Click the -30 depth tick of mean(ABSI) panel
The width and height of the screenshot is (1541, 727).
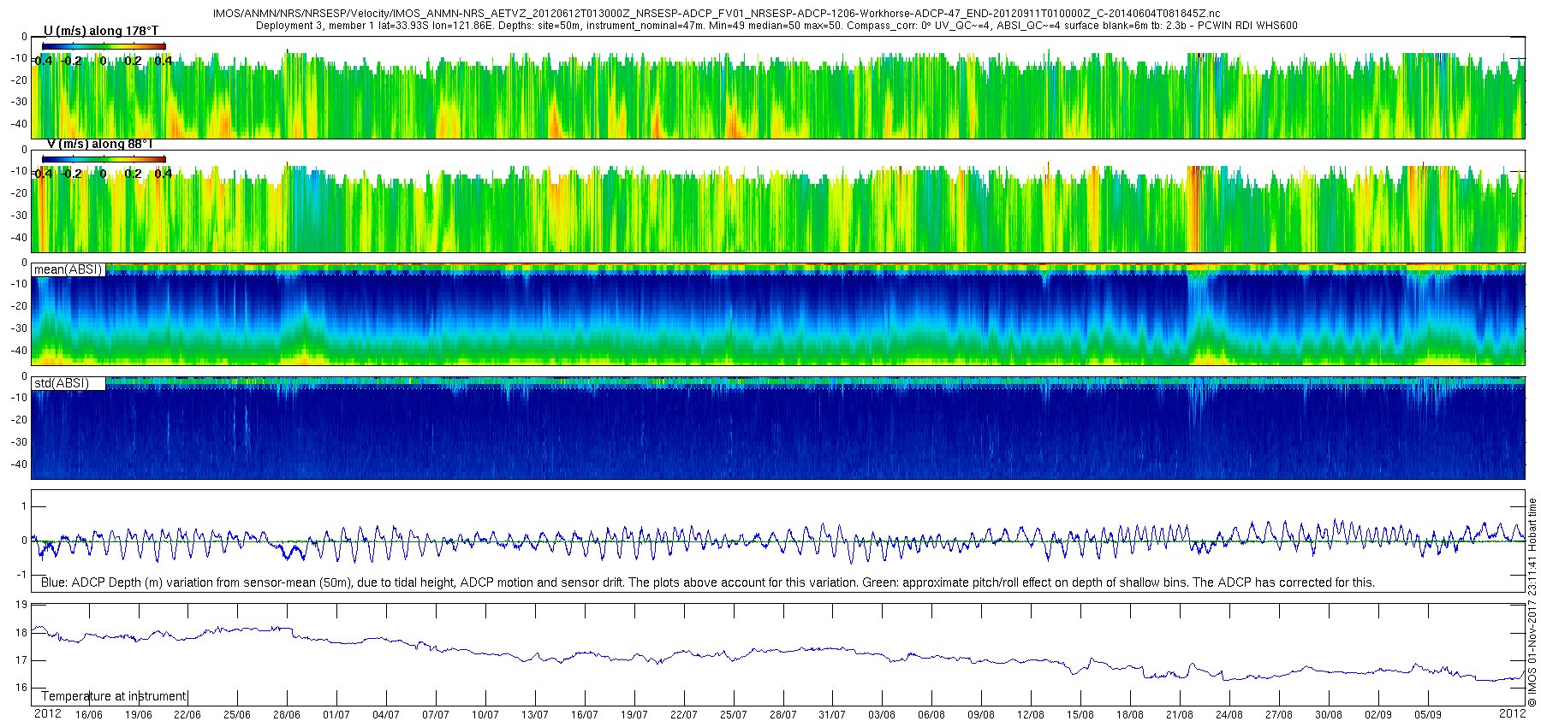pos(19,328)
